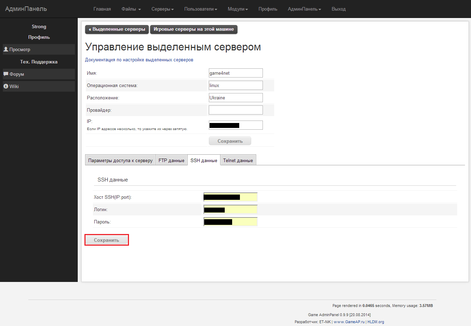Open the Серверы dropdown in navbar

tap(163, 9)
